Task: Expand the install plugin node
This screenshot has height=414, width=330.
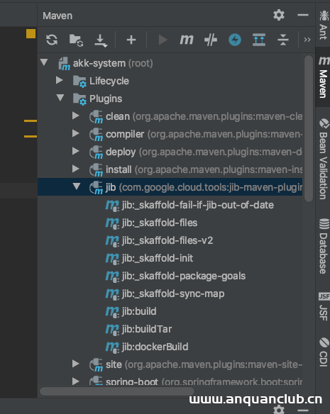Action: pos(76,169)
